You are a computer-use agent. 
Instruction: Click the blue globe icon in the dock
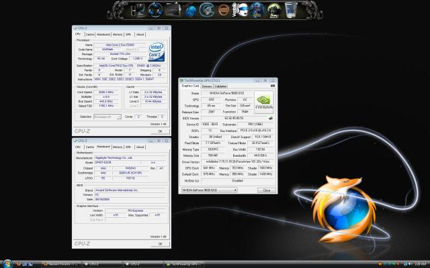coord(191,11)
